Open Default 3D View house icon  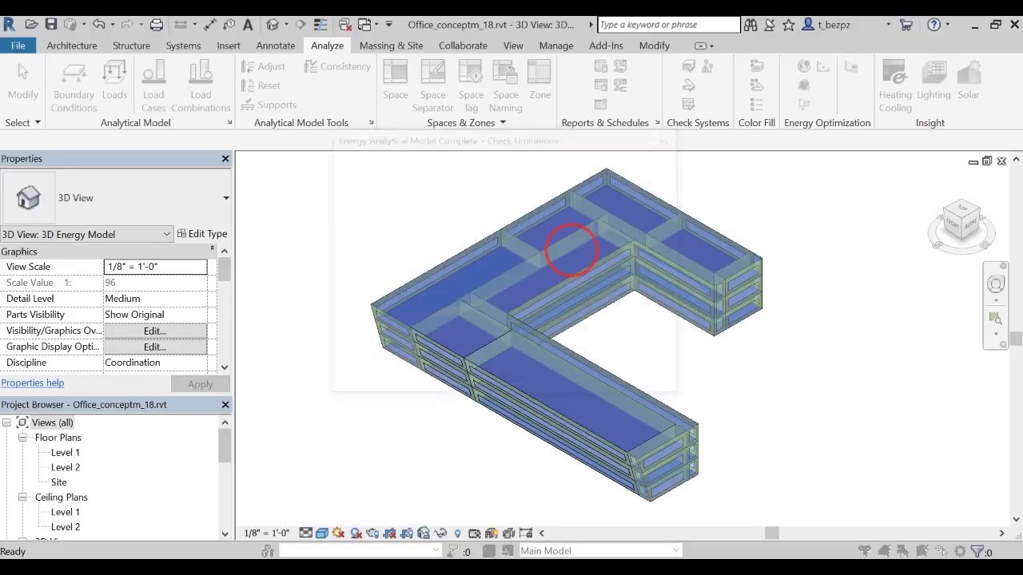(273, 25)
